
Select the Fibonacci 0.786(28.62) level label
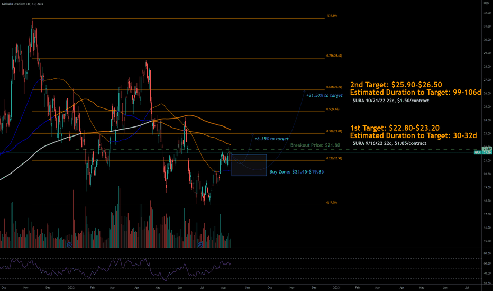click(334, 56)
